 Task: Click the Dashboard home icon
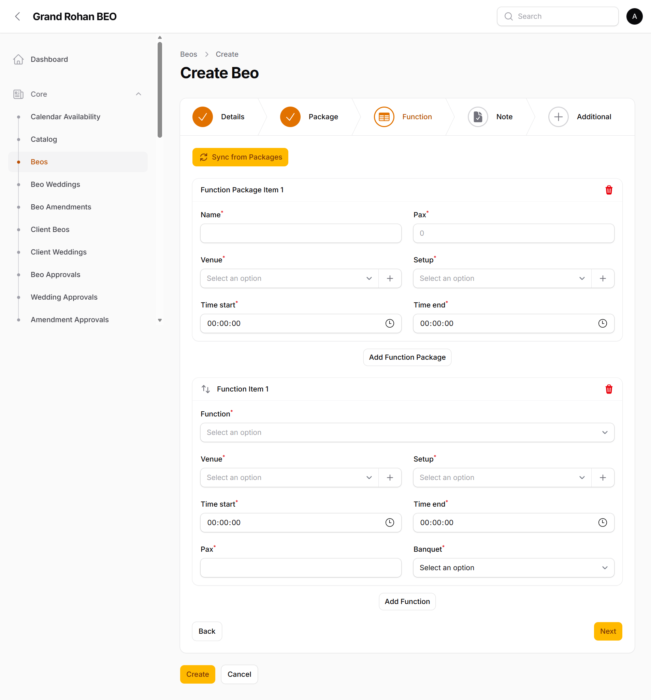point(18,59)
